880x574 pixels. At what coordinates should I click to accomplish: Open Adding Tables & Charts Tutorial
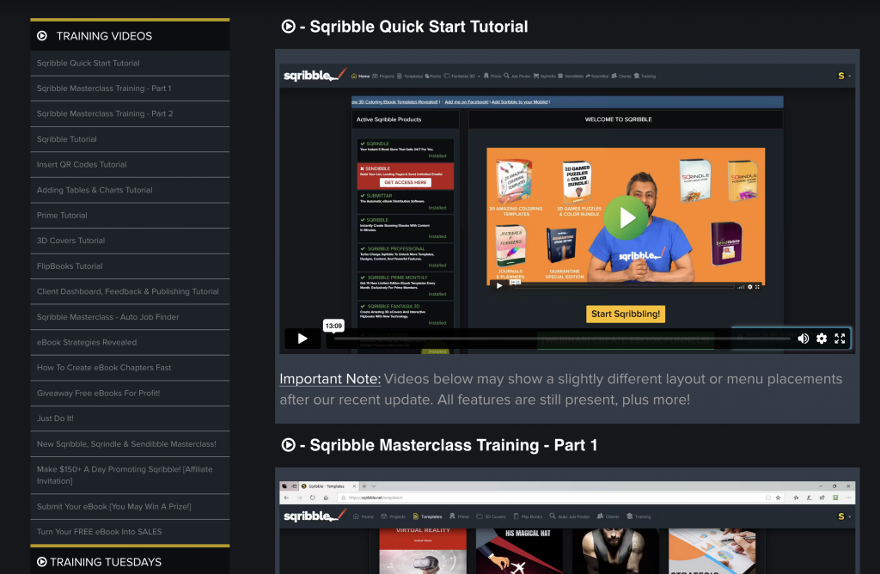coord(130,190)
